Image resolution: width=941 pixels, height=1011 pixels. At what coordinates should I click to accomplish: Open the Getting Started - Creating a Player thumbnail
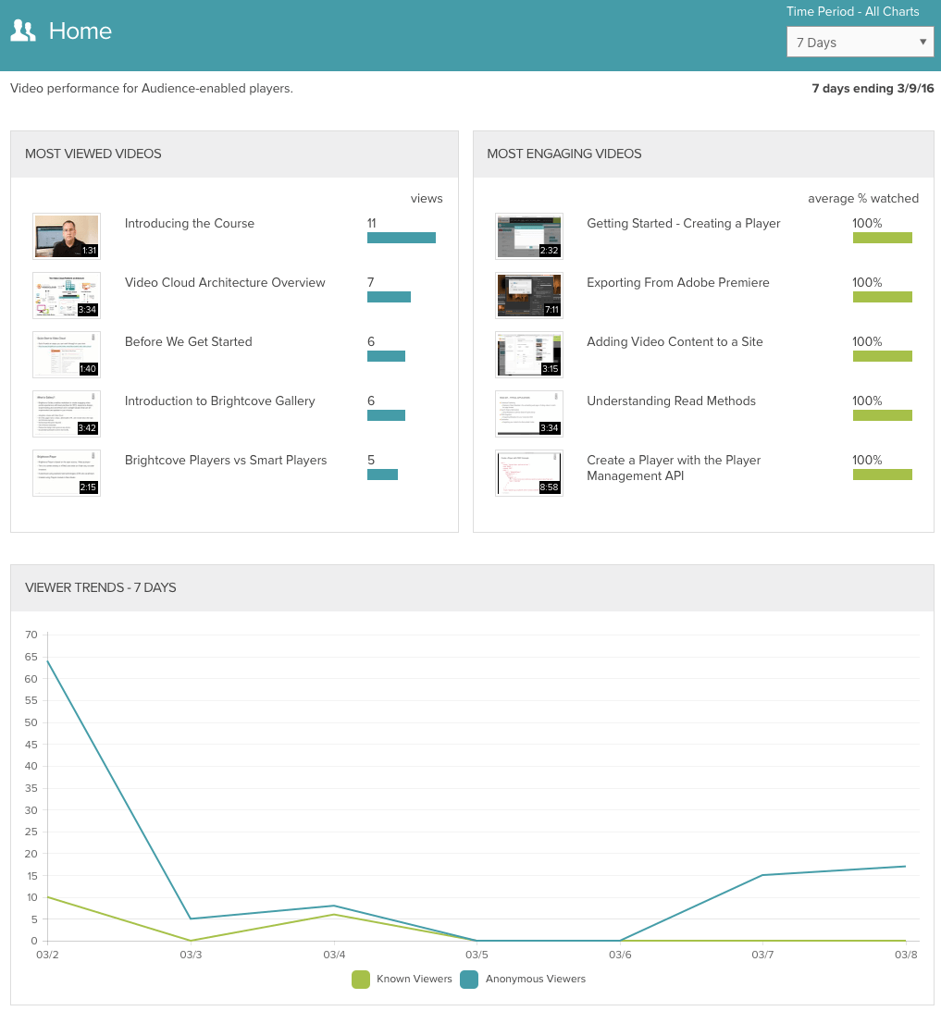tap(528, 237)
